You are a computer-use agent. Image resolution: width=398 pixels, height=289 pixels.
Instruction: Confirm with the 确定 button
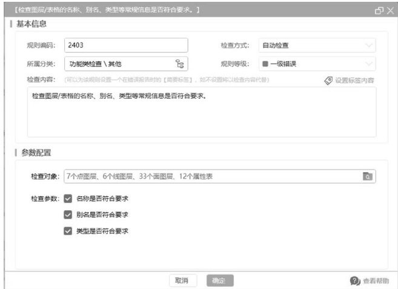(219, 281)
